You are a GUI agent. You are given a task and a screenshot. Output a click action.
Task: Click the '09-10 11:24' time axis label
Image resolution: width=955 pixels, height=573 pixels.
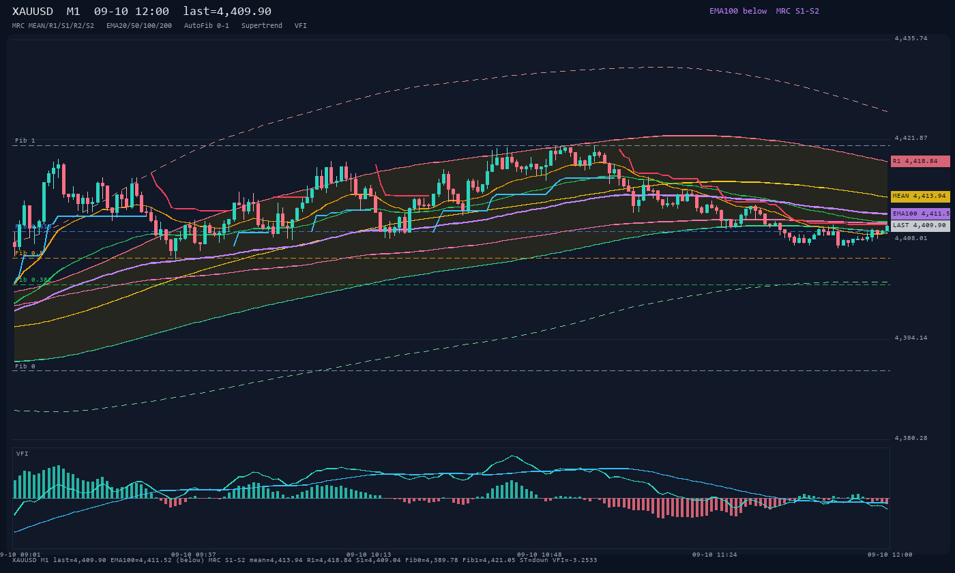pos(715,555)
